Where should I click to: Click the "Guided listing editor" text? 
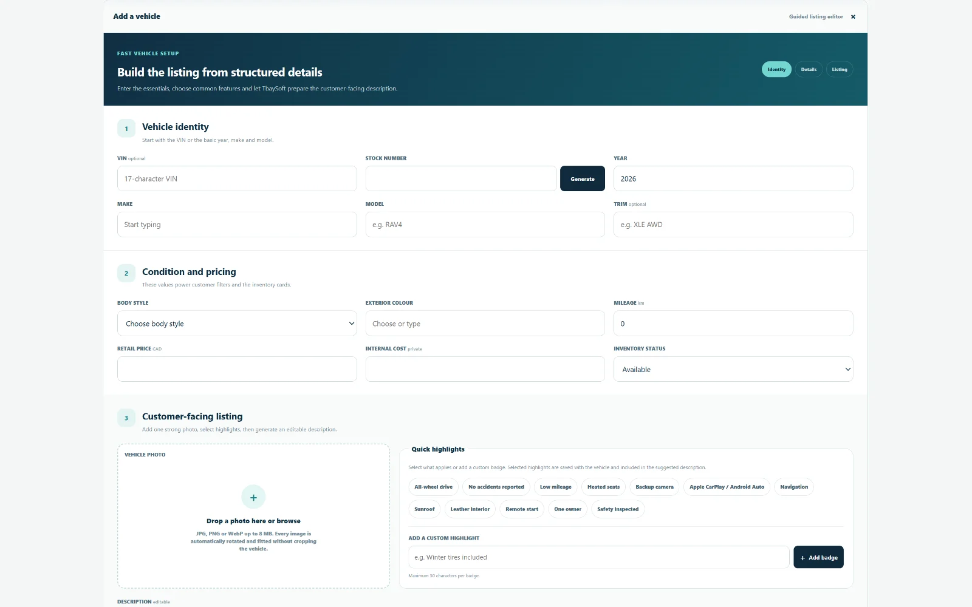(x=816, y=17)
